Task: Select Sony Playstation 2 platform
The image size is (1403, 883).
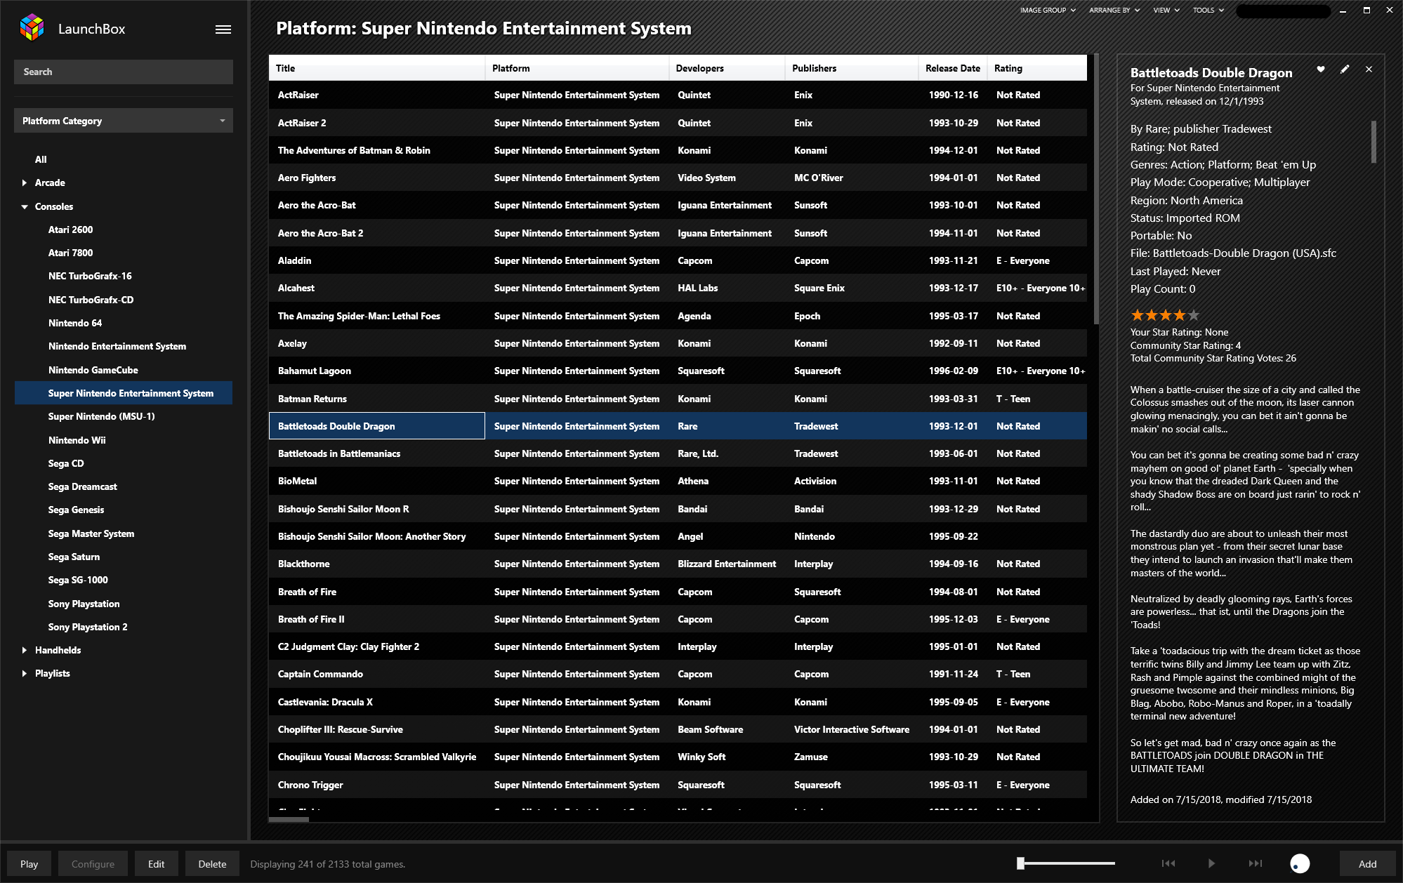Action: 88,627
